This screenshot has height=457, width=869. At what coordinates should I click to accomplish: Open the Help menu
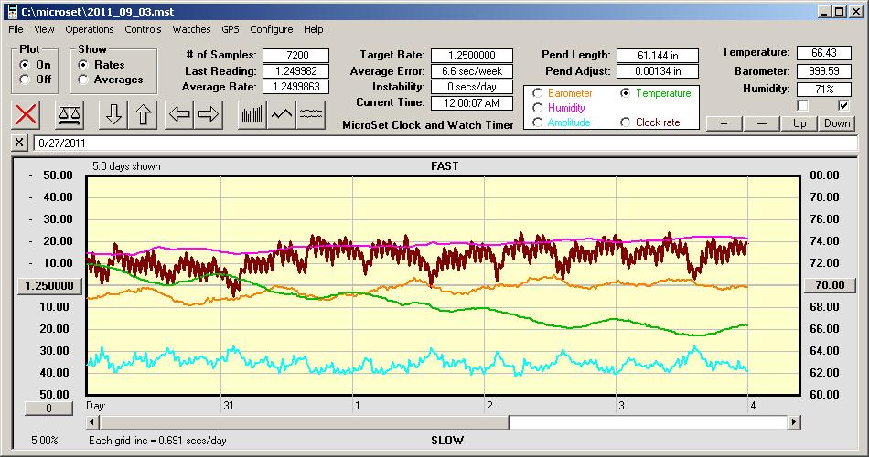click(313, 29)
